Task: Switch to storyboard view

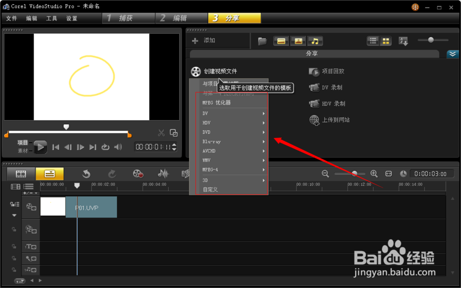Action: [21, 174]
